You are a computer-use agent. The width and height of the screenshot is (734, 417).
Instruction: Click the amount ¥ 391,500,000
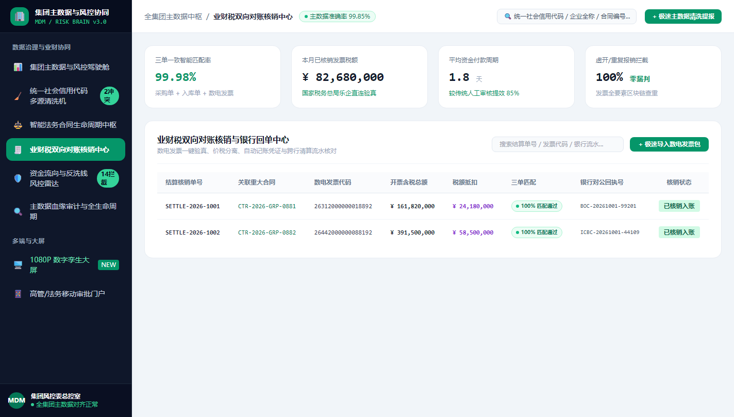point(412,232)
